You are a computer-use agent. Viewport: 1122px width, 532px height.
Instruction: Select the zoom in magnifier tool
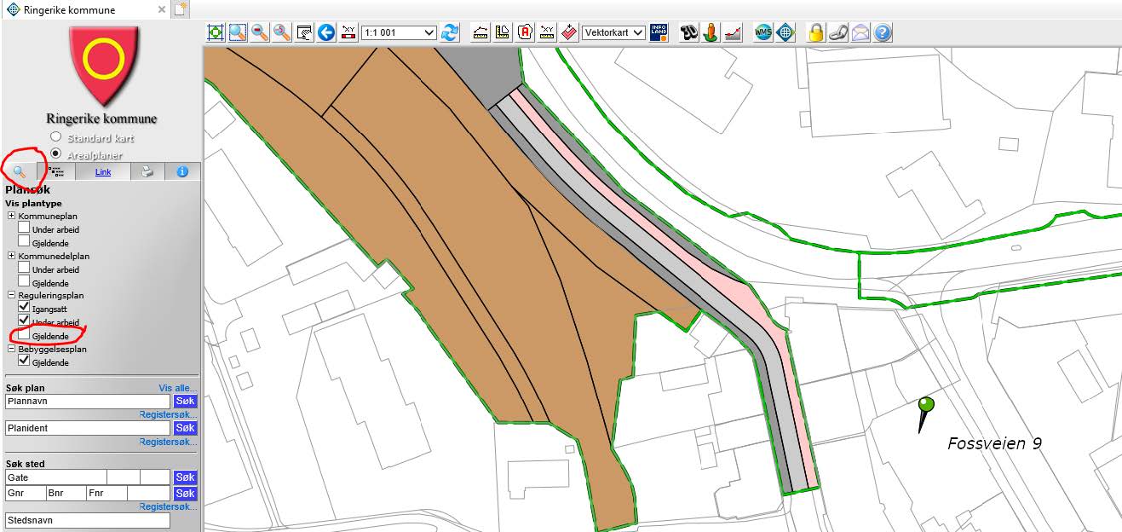tap(238, 32)
